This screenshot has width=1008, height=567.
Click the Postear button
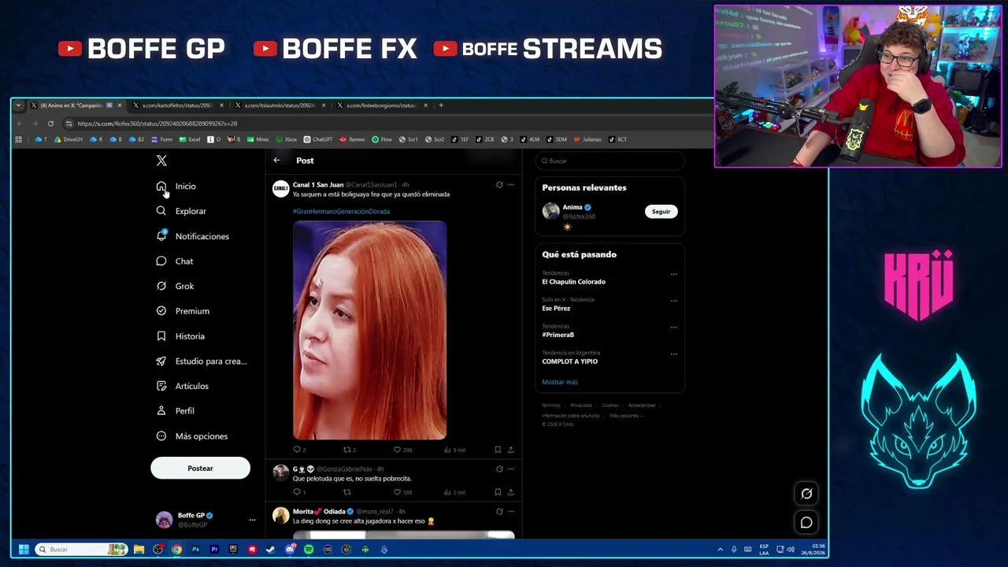tap(200, 469)
